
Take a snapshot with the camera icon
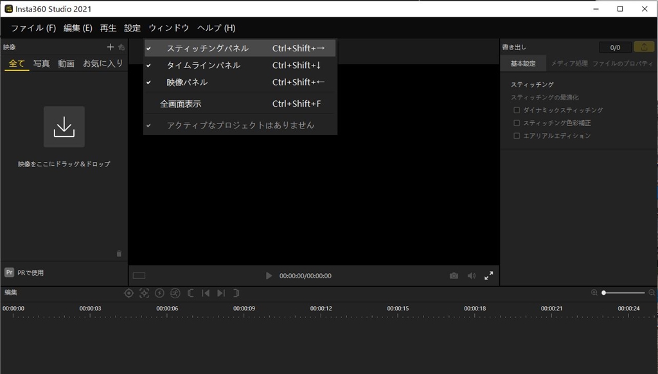tap(454, 276)
